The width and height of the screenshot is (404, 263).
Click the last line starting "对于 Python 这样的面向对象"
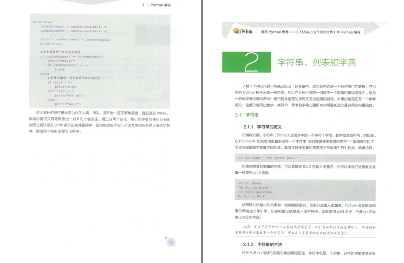(x=308, y=253)
